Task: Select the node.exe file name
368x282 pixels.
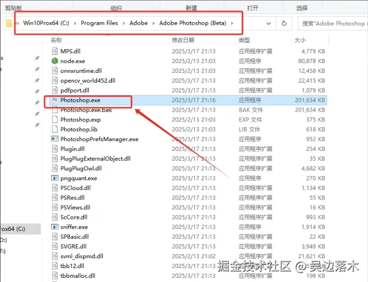Action: click(x=73, y=61)
